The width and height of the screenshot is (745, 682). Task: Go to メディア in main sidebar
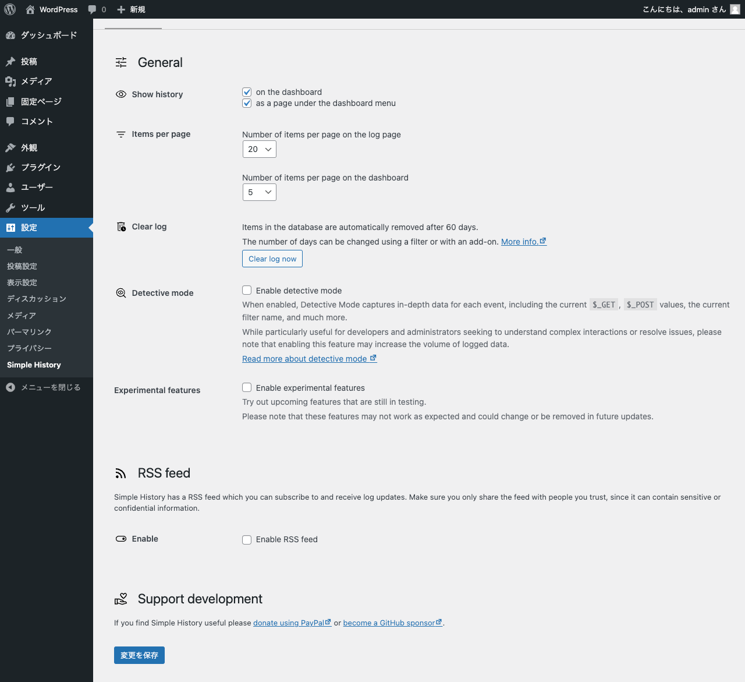47,81
